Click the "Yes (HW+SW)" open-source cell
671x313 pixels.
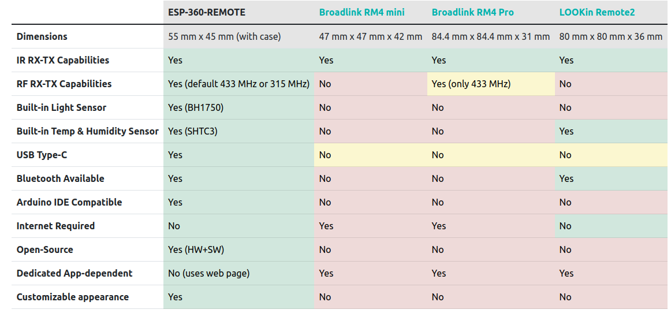click(238, 249)
